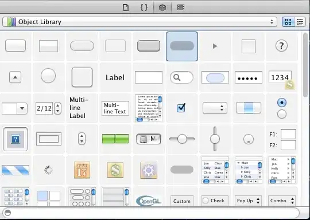Select the Date Formatter calendar icon
The height and width of the screenshot is (220, 310).
[82, 170]
